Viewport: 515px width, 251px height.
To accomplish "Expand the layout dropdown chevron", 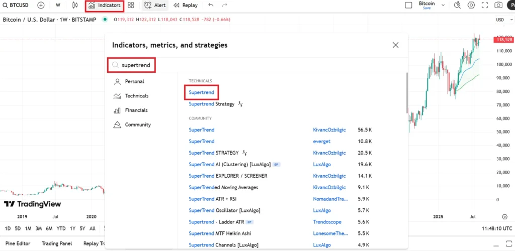I will [443, 5].
